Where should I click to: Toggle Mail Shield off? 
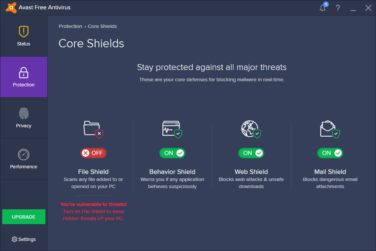click(x=330, y=153)
